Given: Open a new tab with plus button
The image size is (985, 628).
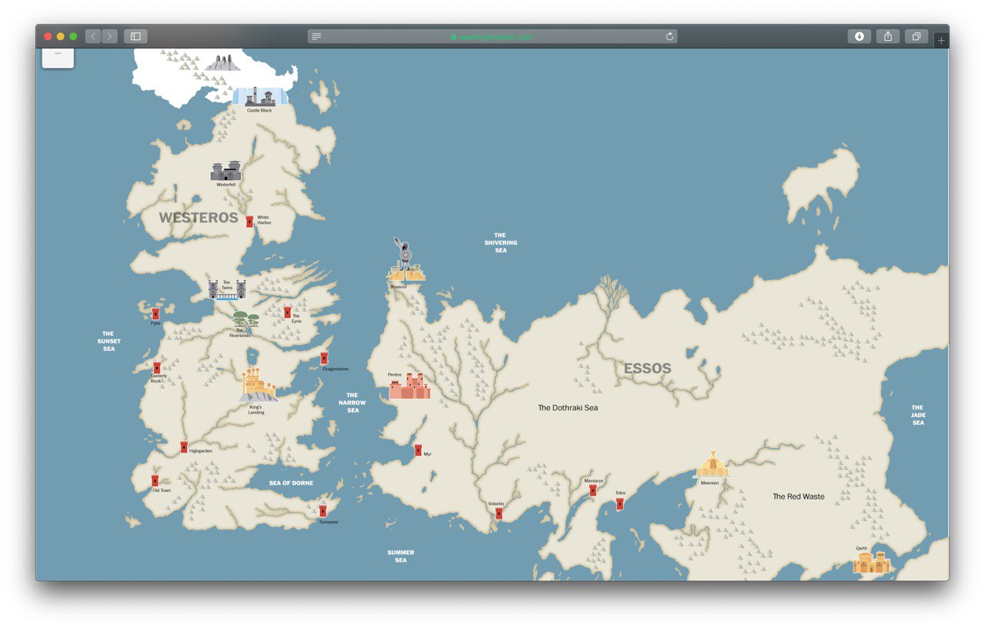Looking at the screenshot, I should click(x=941, y=40).
